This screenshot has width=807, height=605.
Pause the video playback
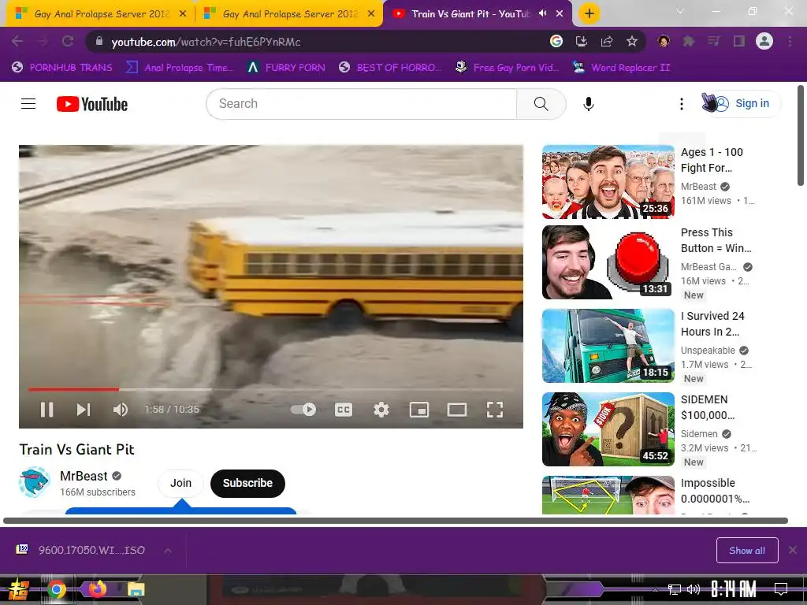pyautogui.click(x=46, y=410)
